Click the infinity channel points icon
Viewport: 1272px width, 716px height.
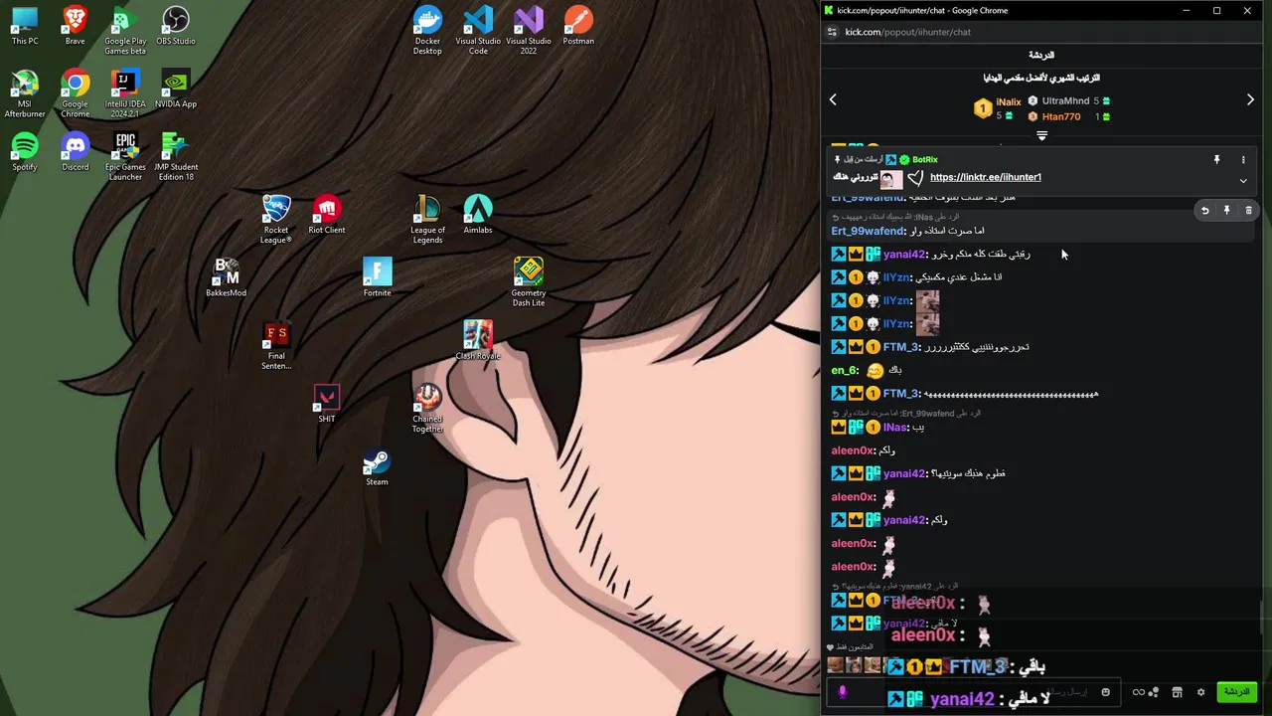click(x=1139, y=692)
